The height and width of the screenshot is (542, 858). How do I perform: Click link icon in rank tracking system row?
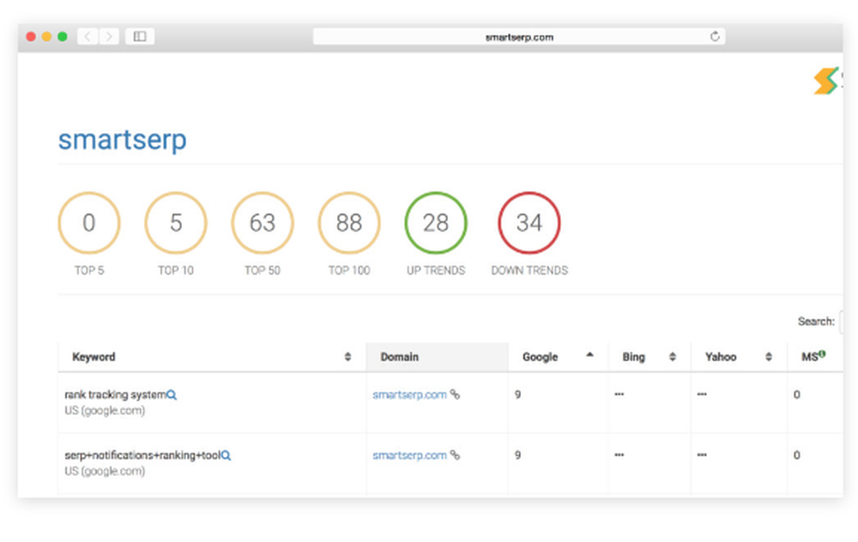click(x=455, y=394)
